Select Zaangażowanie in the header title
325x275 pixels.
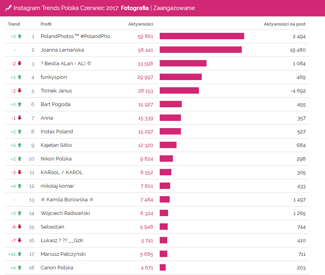[174, 8]
